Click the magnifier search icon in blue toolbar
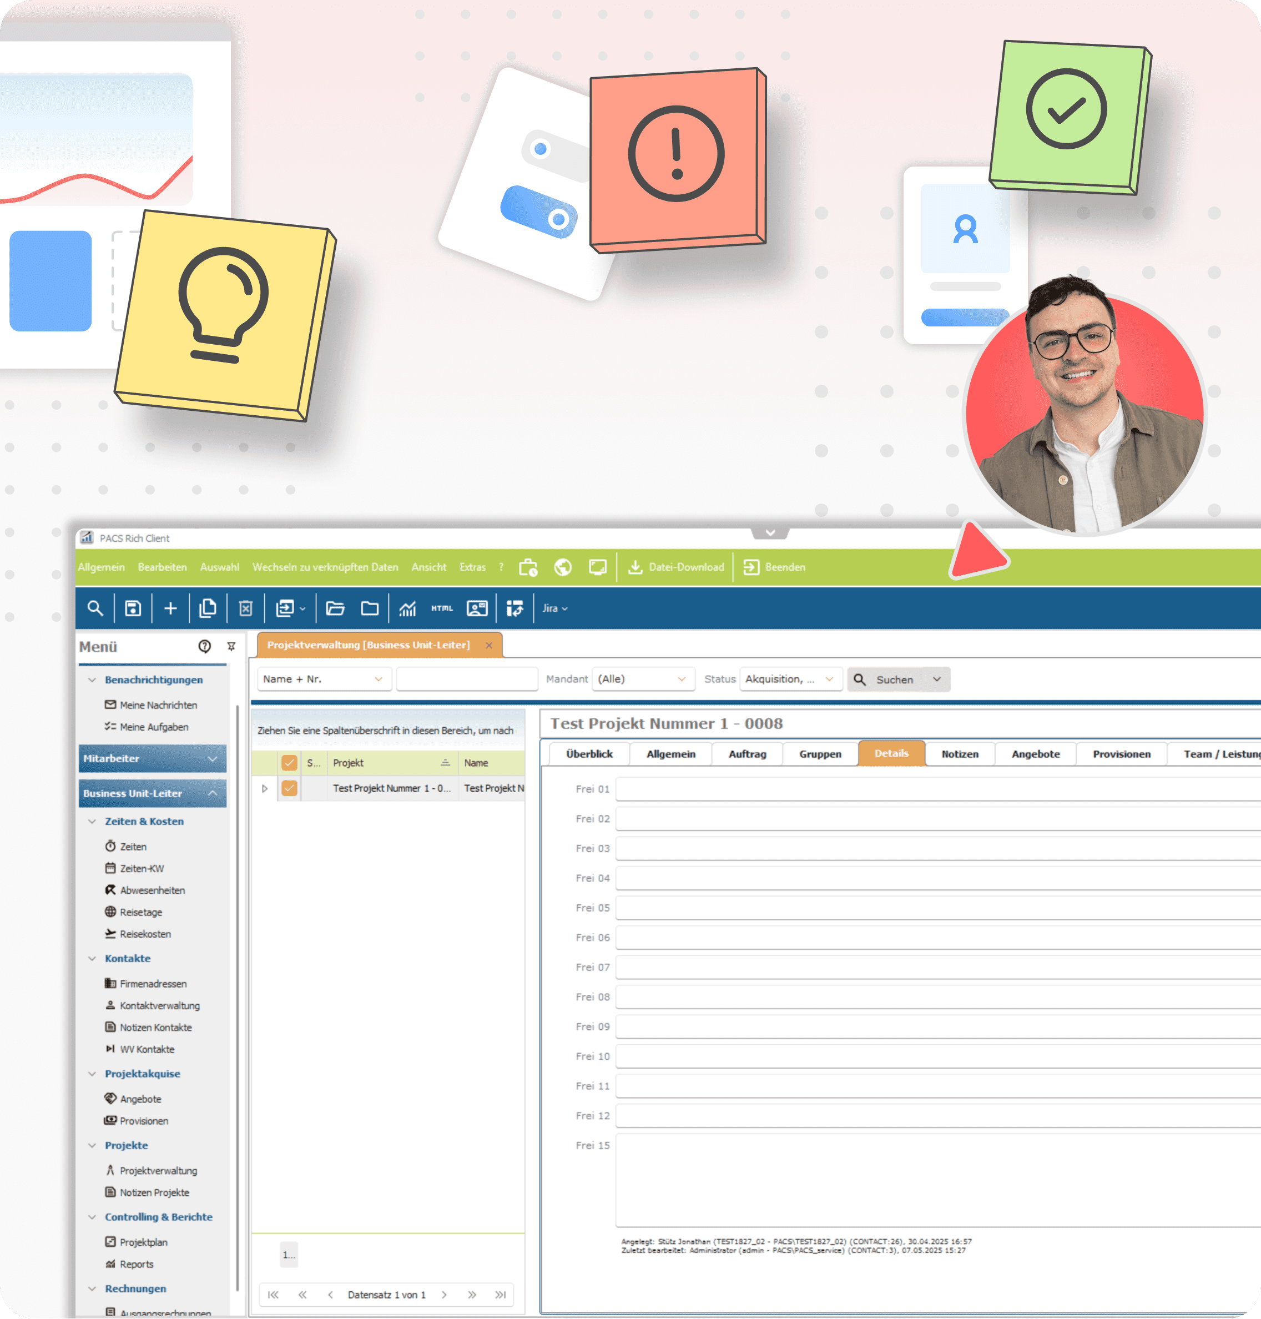Viewport: 1261px width, 1319px height. (95, 608)
